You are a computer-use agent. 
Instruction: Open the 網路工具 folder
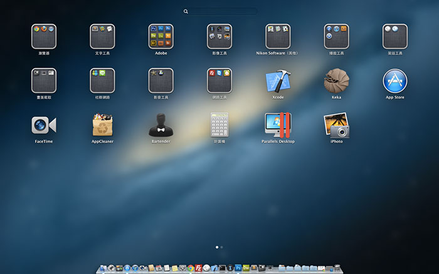coord(219,81)
